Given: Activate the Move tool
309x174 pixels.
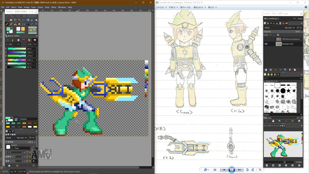Looking at the screenshot, I should coord(7,20).
